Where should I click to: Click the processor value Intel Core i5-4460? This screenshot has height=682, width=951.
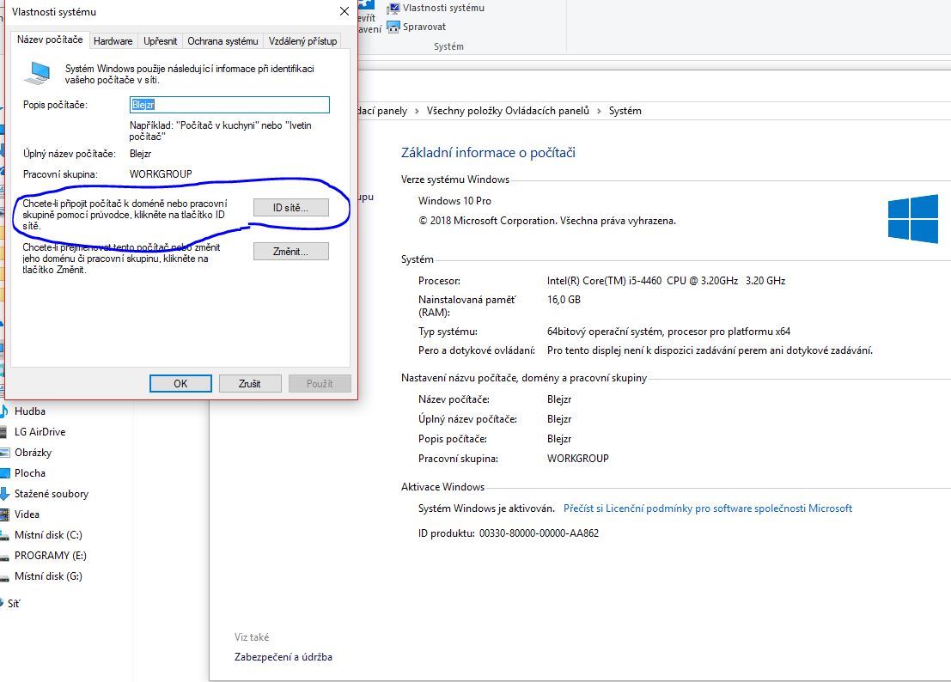tap(666, 281)
